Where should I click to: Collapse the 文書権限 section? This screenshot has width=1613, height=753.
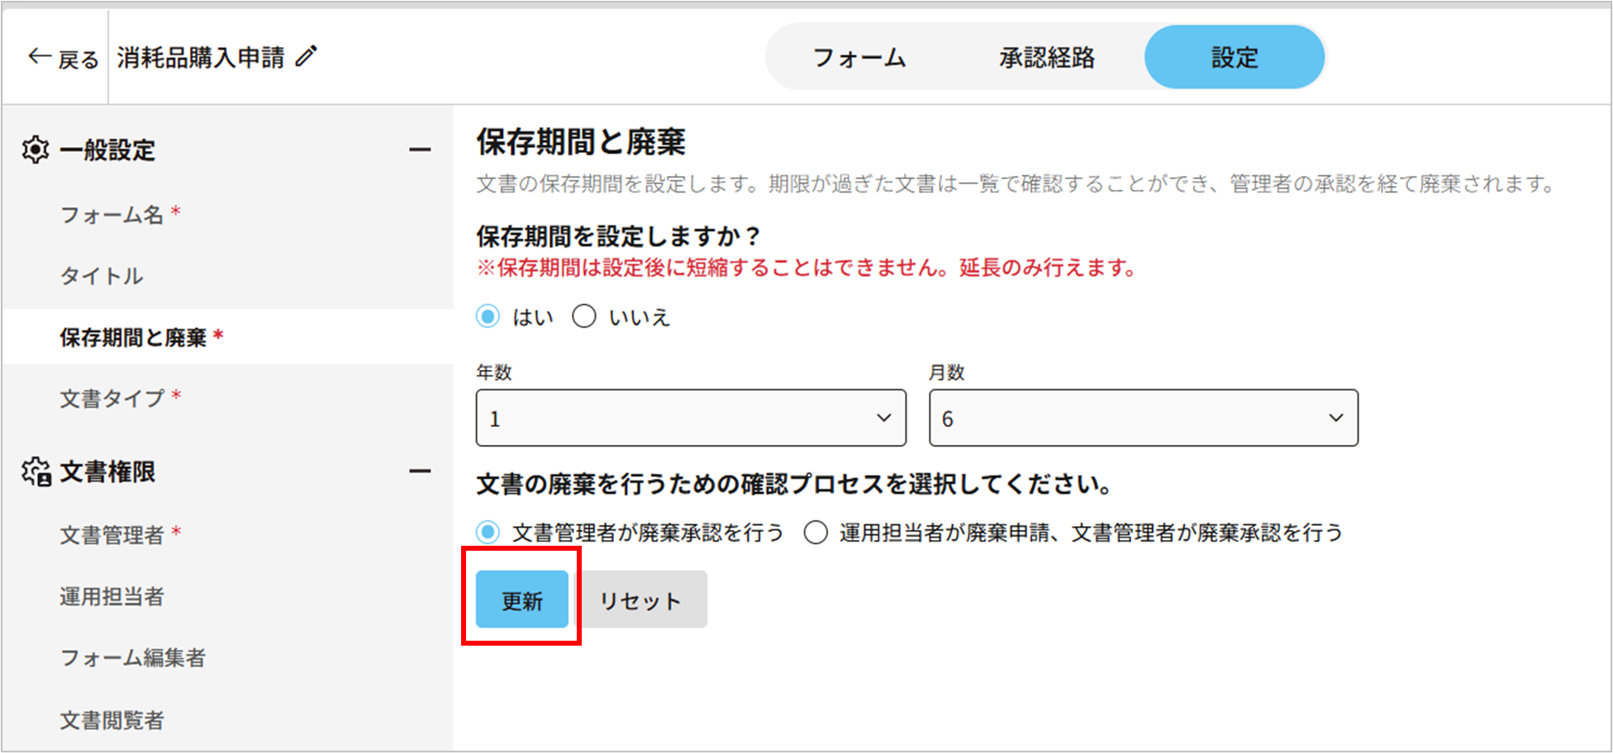click(x=420, y=471)
